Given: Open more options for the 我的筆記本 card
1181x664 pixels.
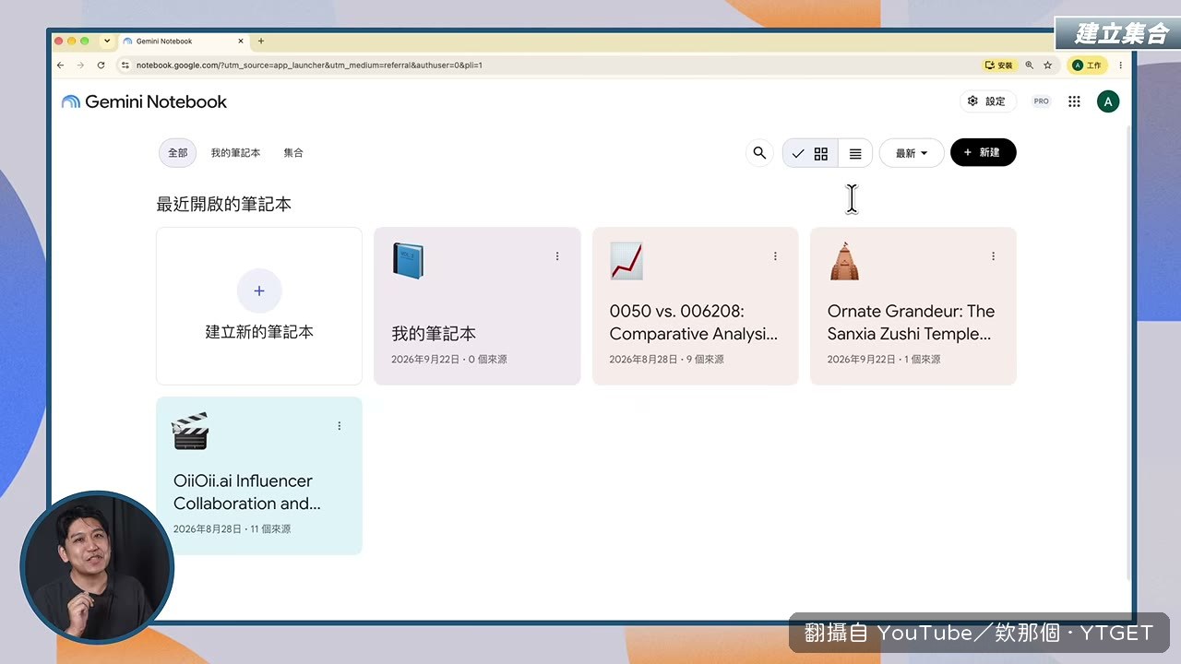Looking at the screenshot, I should pyautogui.click(x=557, y=256).
